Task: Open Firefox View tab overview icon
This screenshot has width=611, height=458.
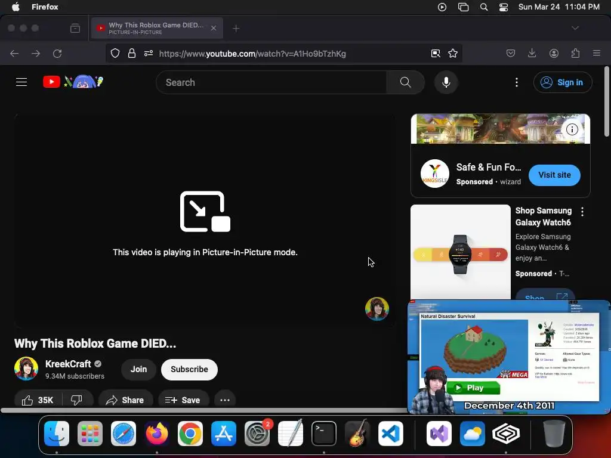Action: pos(75,28)
